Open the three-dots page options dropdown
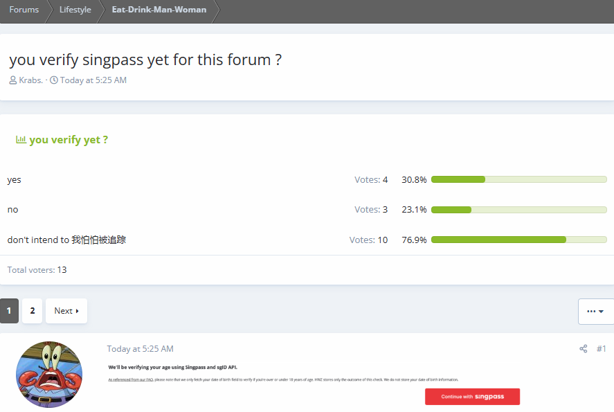 tap(595, 312)
